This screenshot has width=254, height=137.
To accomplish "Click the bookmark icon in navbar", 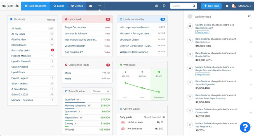I will (164, 6).
